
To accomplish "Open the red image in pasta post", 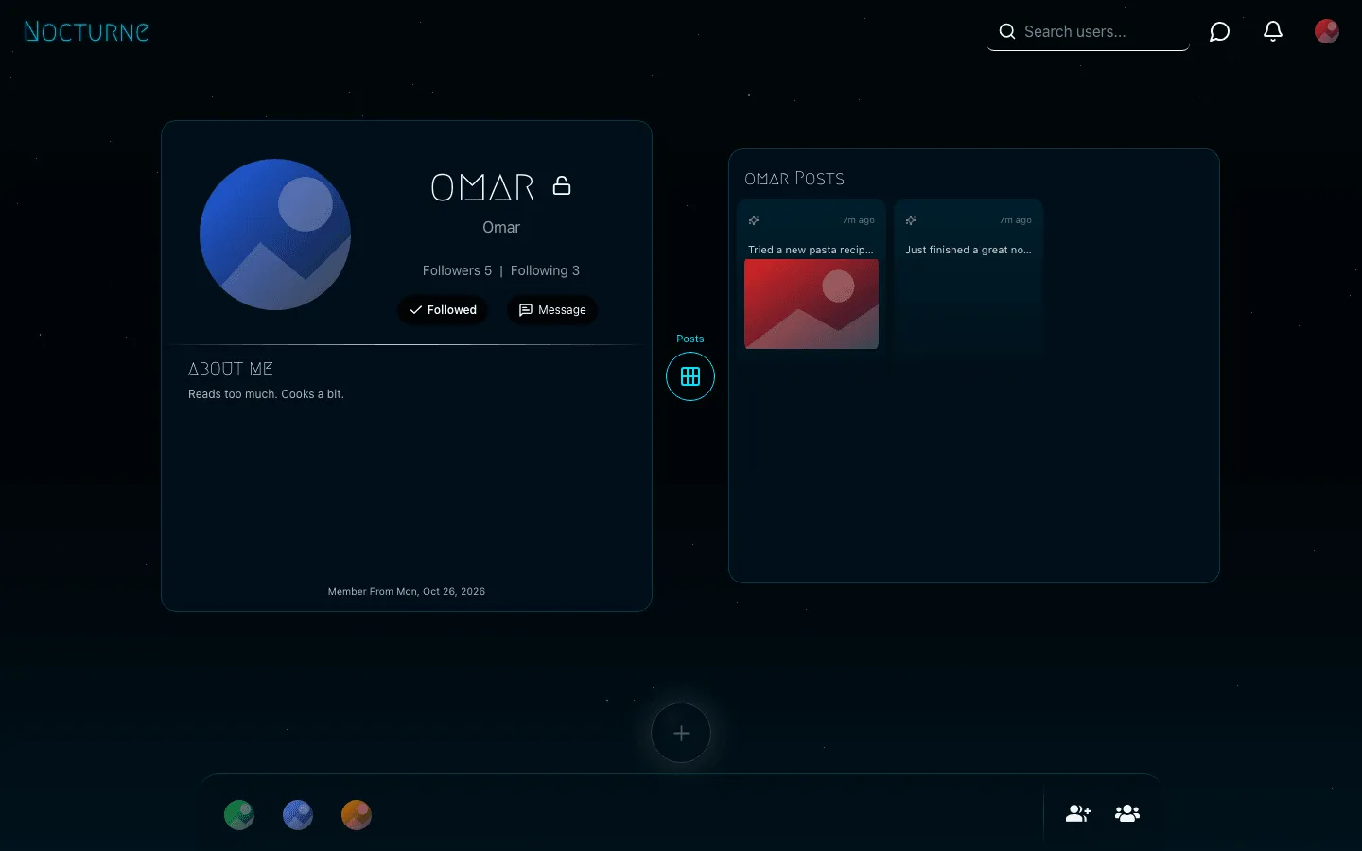I will tap(812, 304).
